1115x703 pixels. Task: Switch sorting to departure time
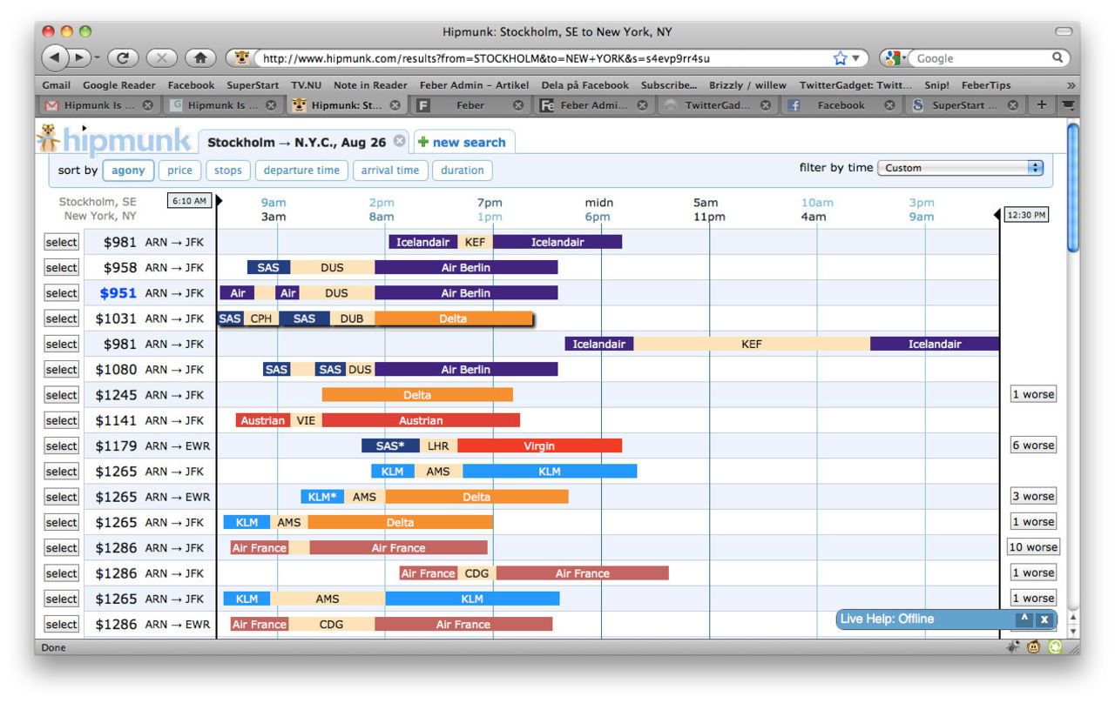[x=301, y=171]
